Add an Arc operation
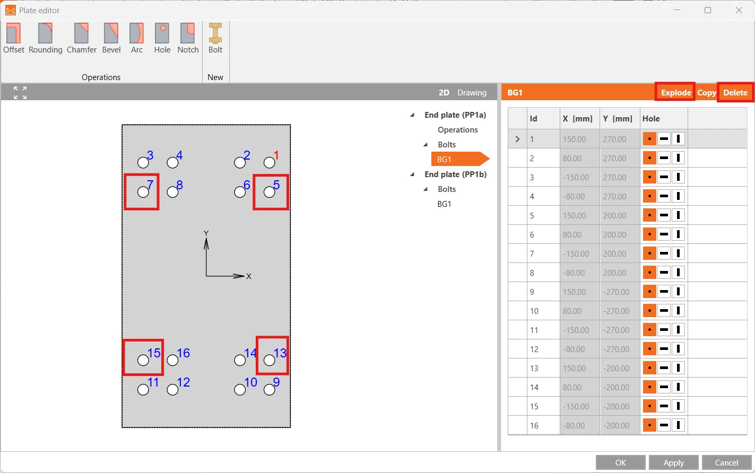The image size is (755, 473). pyautogui.click(x=137, y=38)
